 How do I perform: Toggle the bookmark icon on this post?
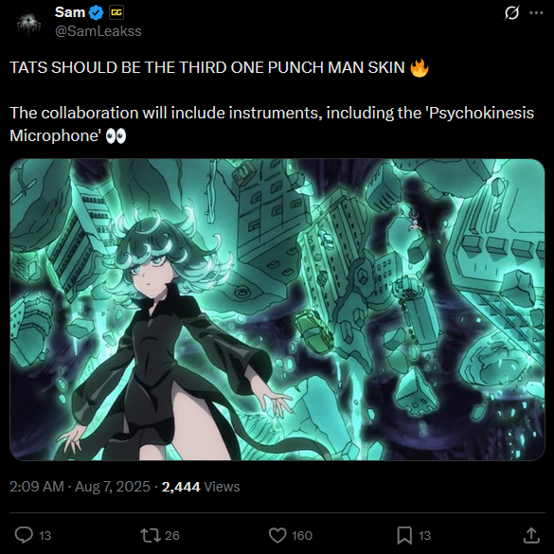pos(404,535)
